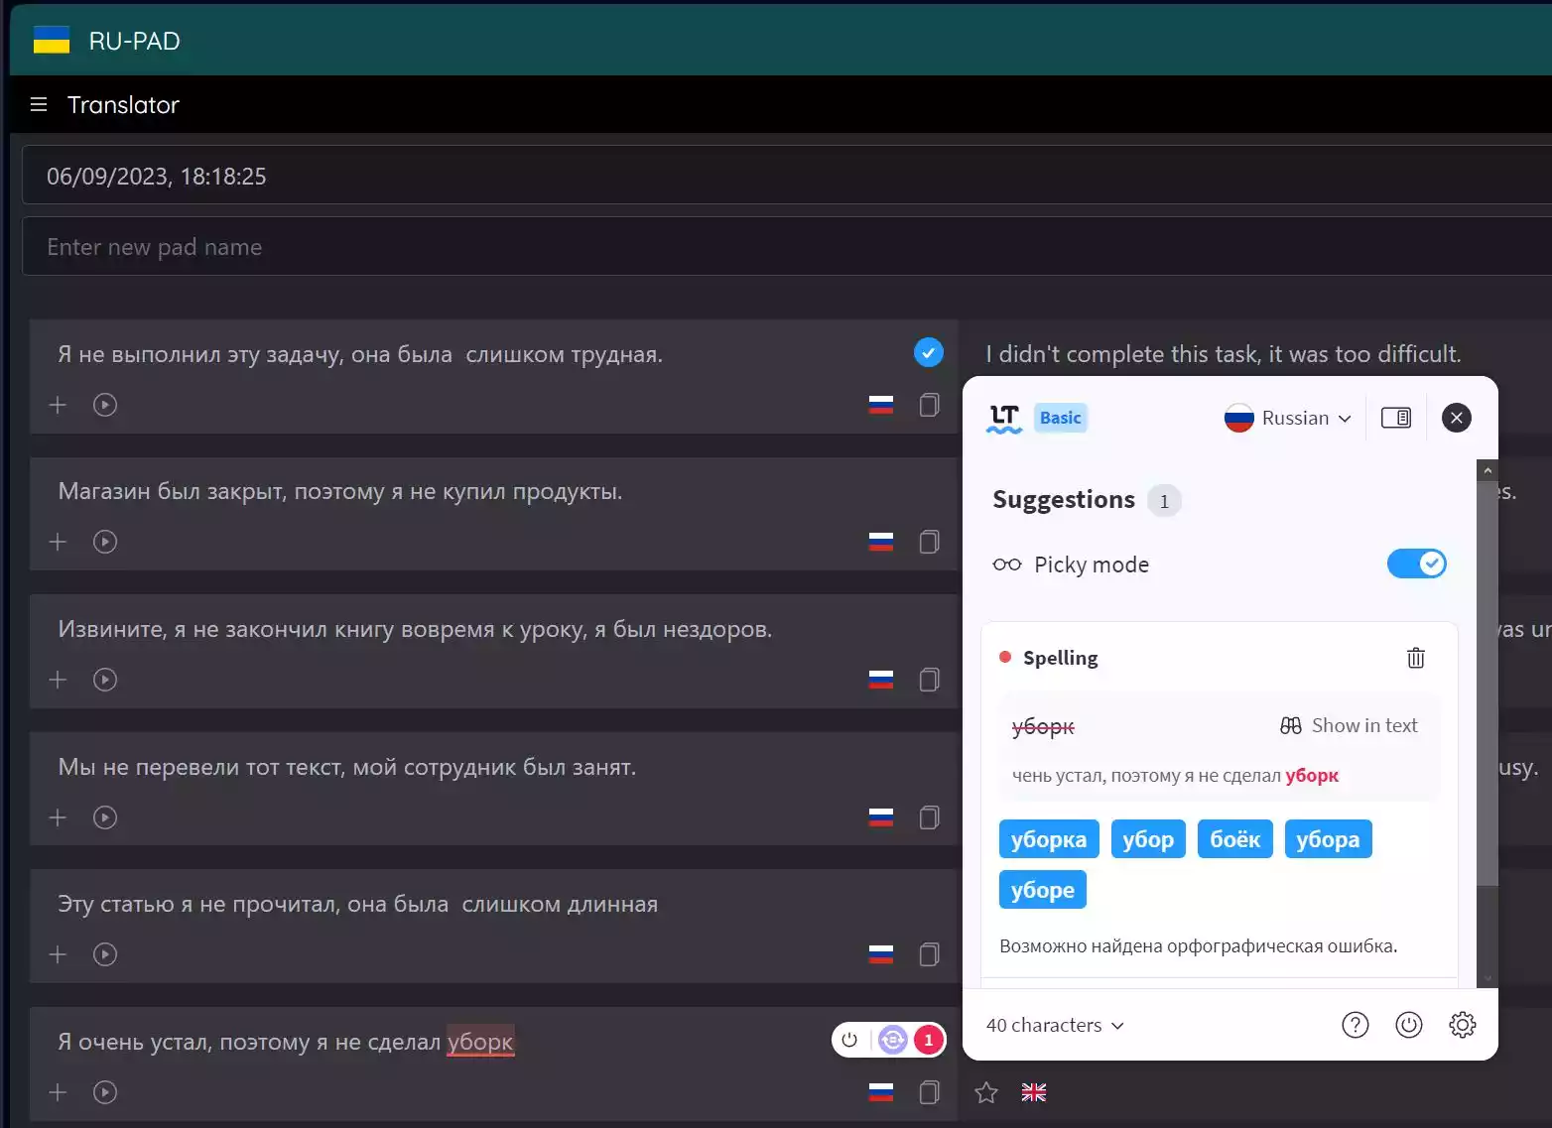Copy the 'Магазин был закрыт' sentence
The image size is (1552, 1128).
point(929,542)
